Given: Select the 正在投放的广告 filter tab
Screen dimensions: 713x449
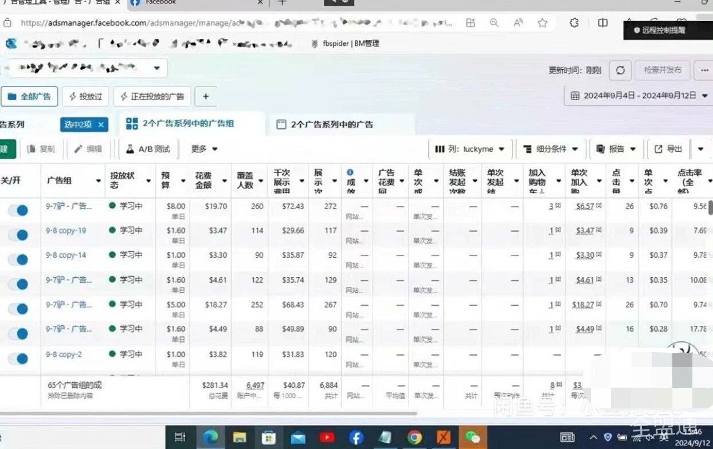Looking at the screenshot, I should [152, 97].
